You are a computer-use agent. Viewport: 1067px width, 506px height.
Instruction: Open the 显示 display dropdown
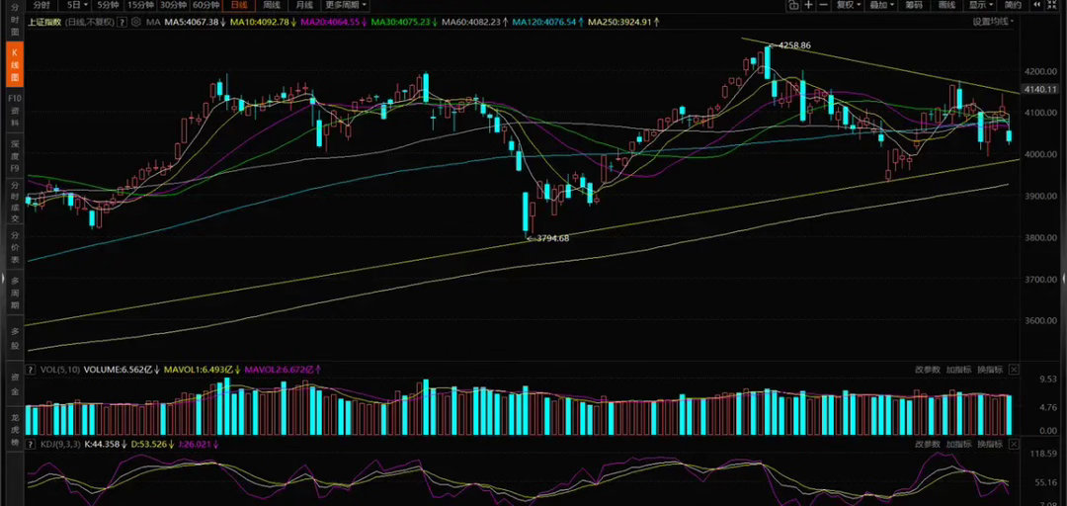click(x=982, y=5)
